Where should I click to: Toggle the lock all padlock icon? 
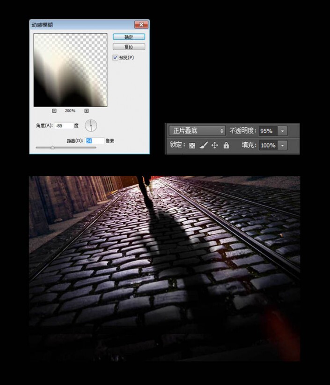[x=226, y=145]
